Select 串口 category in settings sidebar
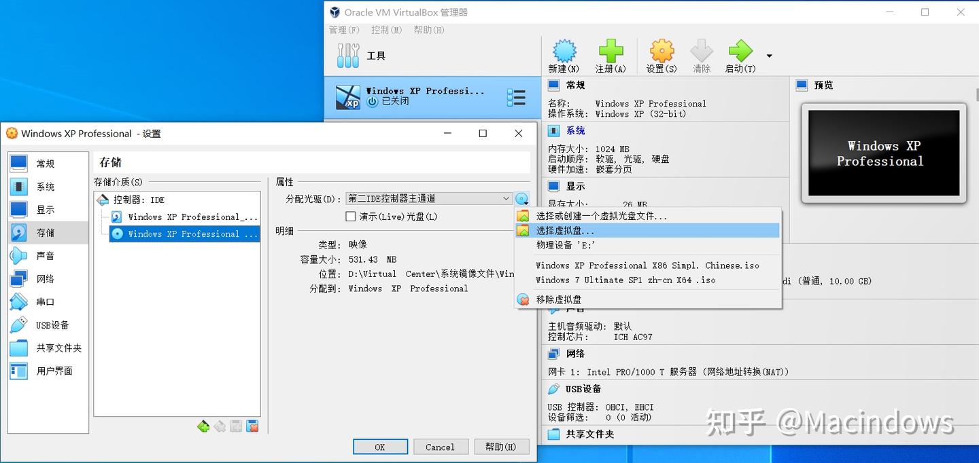Image resolution: width=979 pixels, height=463 pixels. click(x=48, y=302)
